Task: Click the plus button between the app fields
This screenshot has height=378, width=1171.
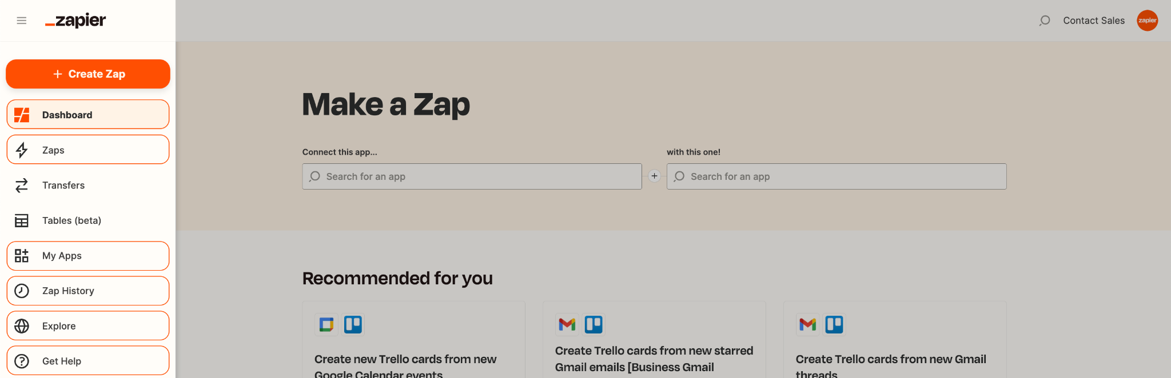Action: 654,176
